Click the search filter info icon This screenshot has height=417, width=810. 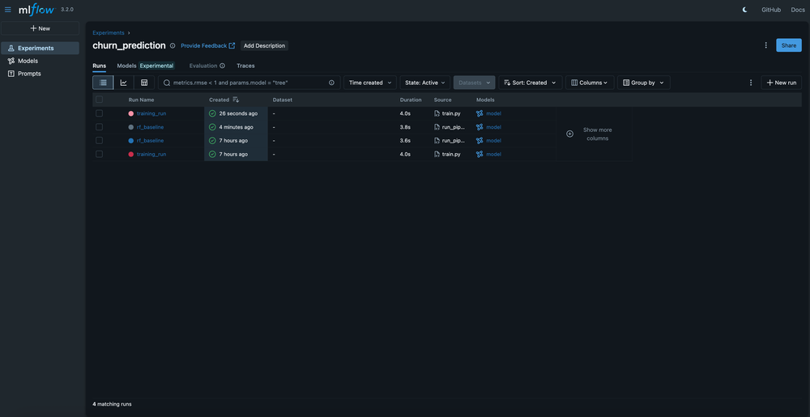coord(331,83)
